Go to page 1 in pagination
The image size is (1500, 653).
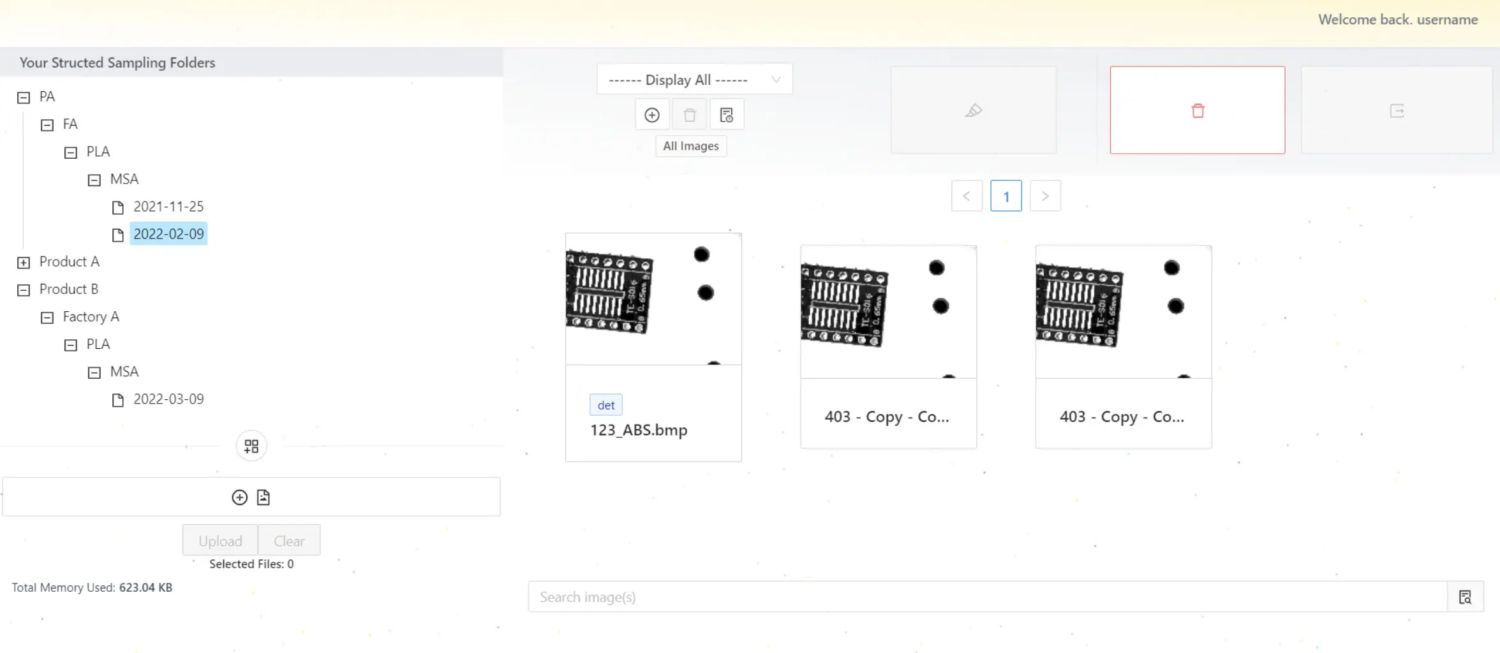click(1006, 196)
